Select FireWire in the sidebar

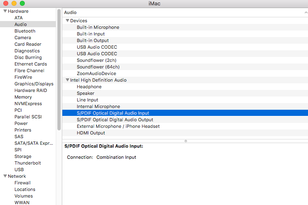(23, 77)
